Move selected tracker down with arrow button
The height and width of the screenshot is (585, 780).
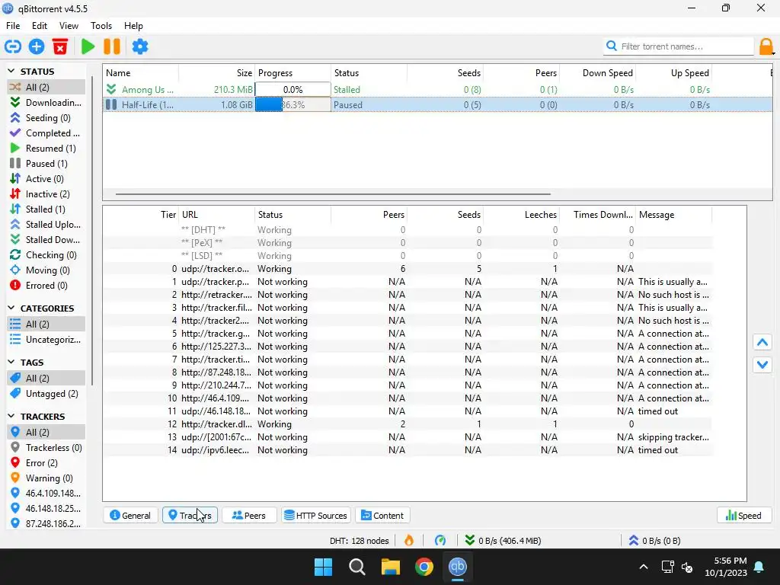(762, 364)
